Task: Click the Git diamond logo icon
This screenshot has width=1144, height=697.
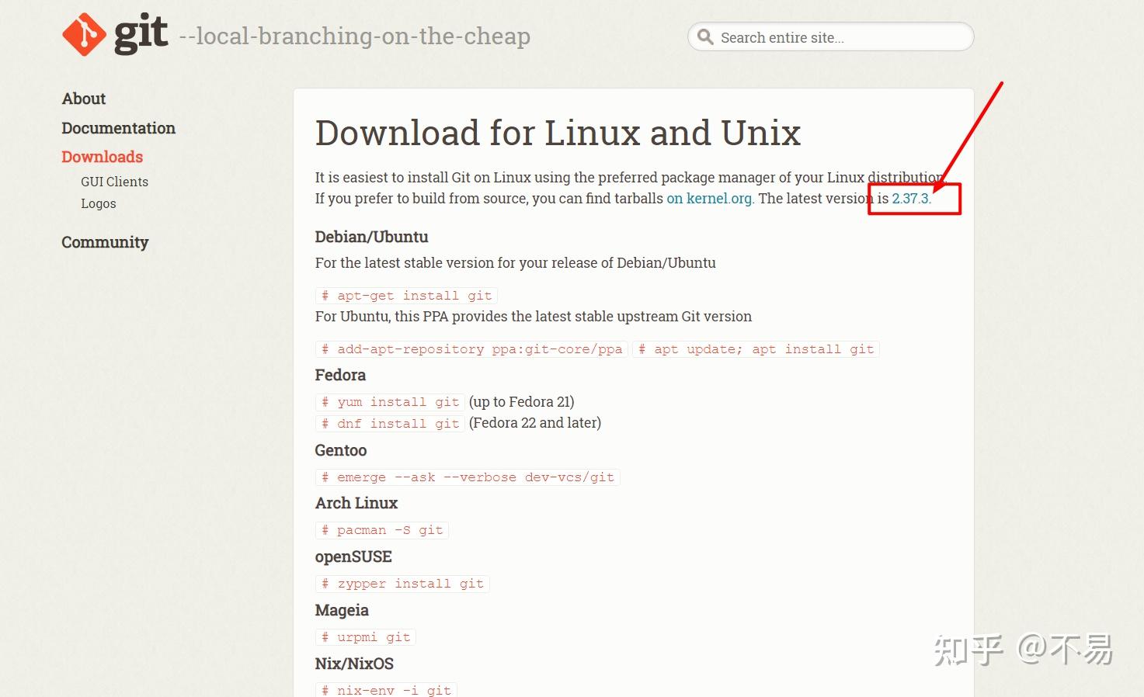Action: click(x=84, y=35)
